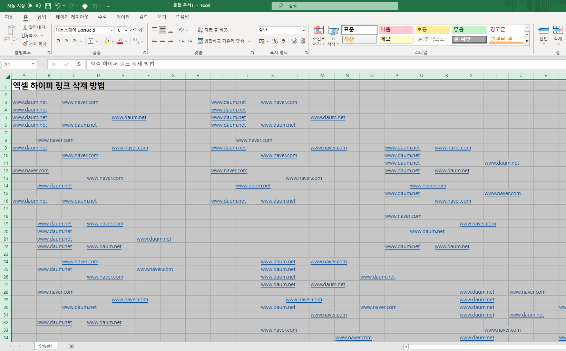Open the undo history dropdown arrow

[x=64, y=6]
